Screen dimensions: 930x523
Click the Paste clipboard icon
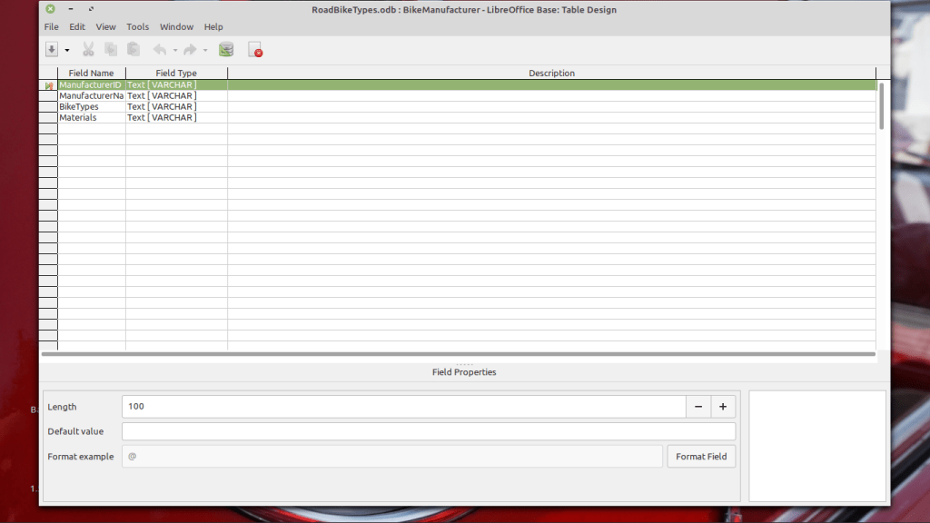pyautogui.click(x=134, y=50)
